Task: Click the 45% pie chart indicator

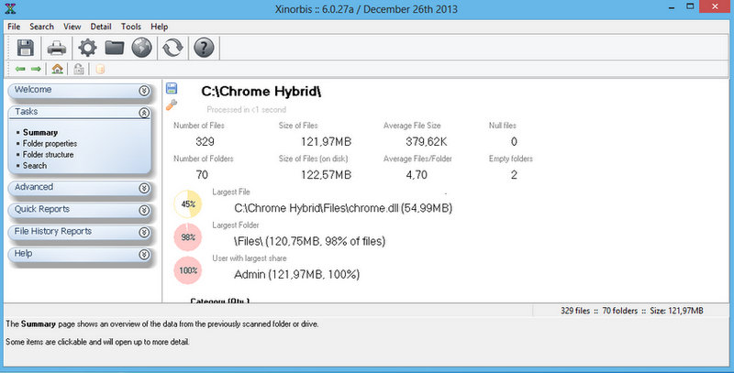Action: (188, 204)
